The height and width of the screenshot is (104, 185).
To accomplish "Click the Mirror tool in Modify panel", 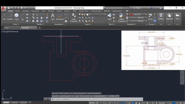I will (x=37, y=18).
